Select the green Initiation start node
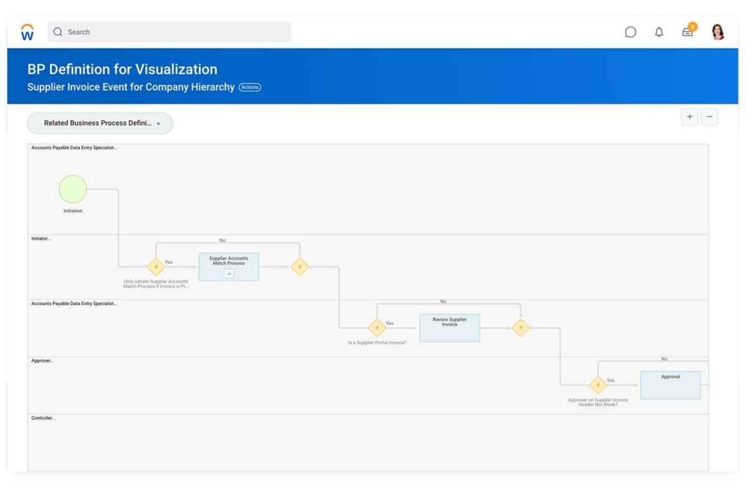 [x=73, y=189]
